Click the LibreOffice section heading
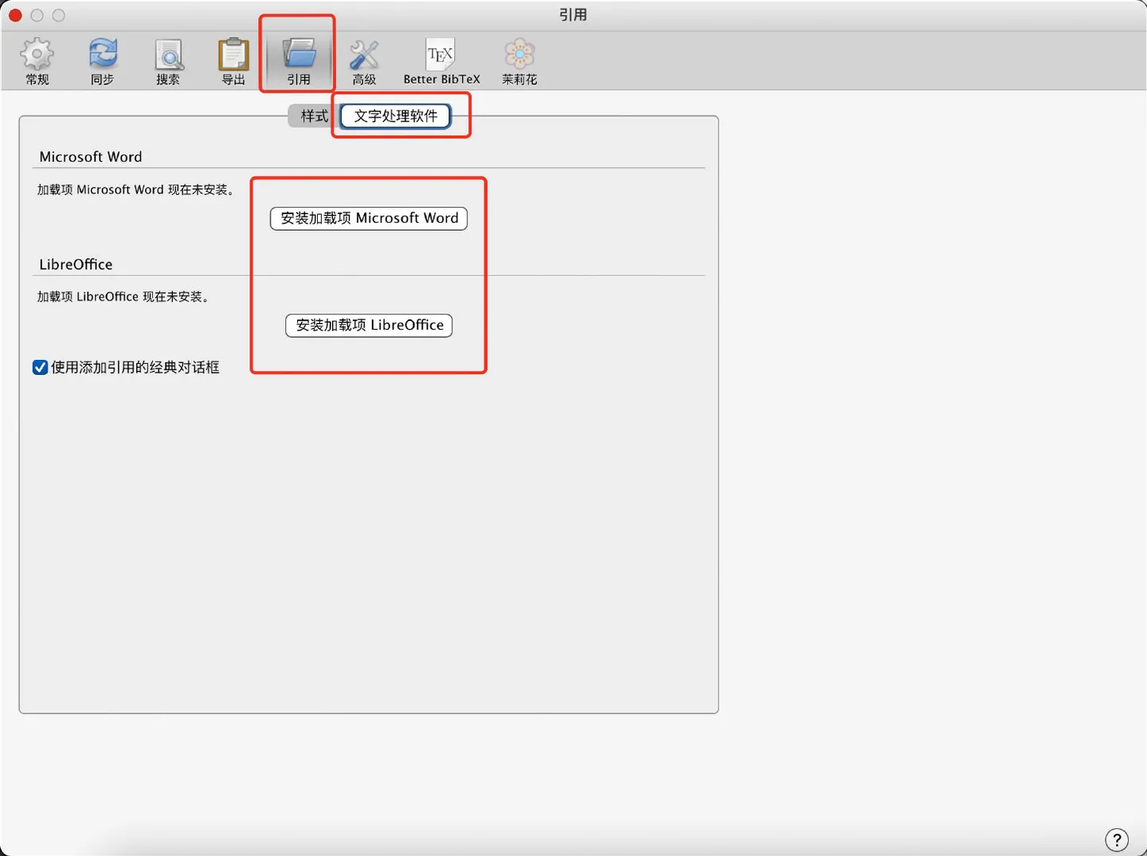Screen dimensions: 1147x856 coord(76,264)
